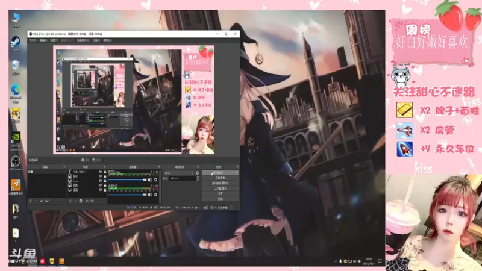The height and width of the screenshot is (271, 482).
Task: Mute the Desktop Audio channel speaker icon
Action: [149, 195]
